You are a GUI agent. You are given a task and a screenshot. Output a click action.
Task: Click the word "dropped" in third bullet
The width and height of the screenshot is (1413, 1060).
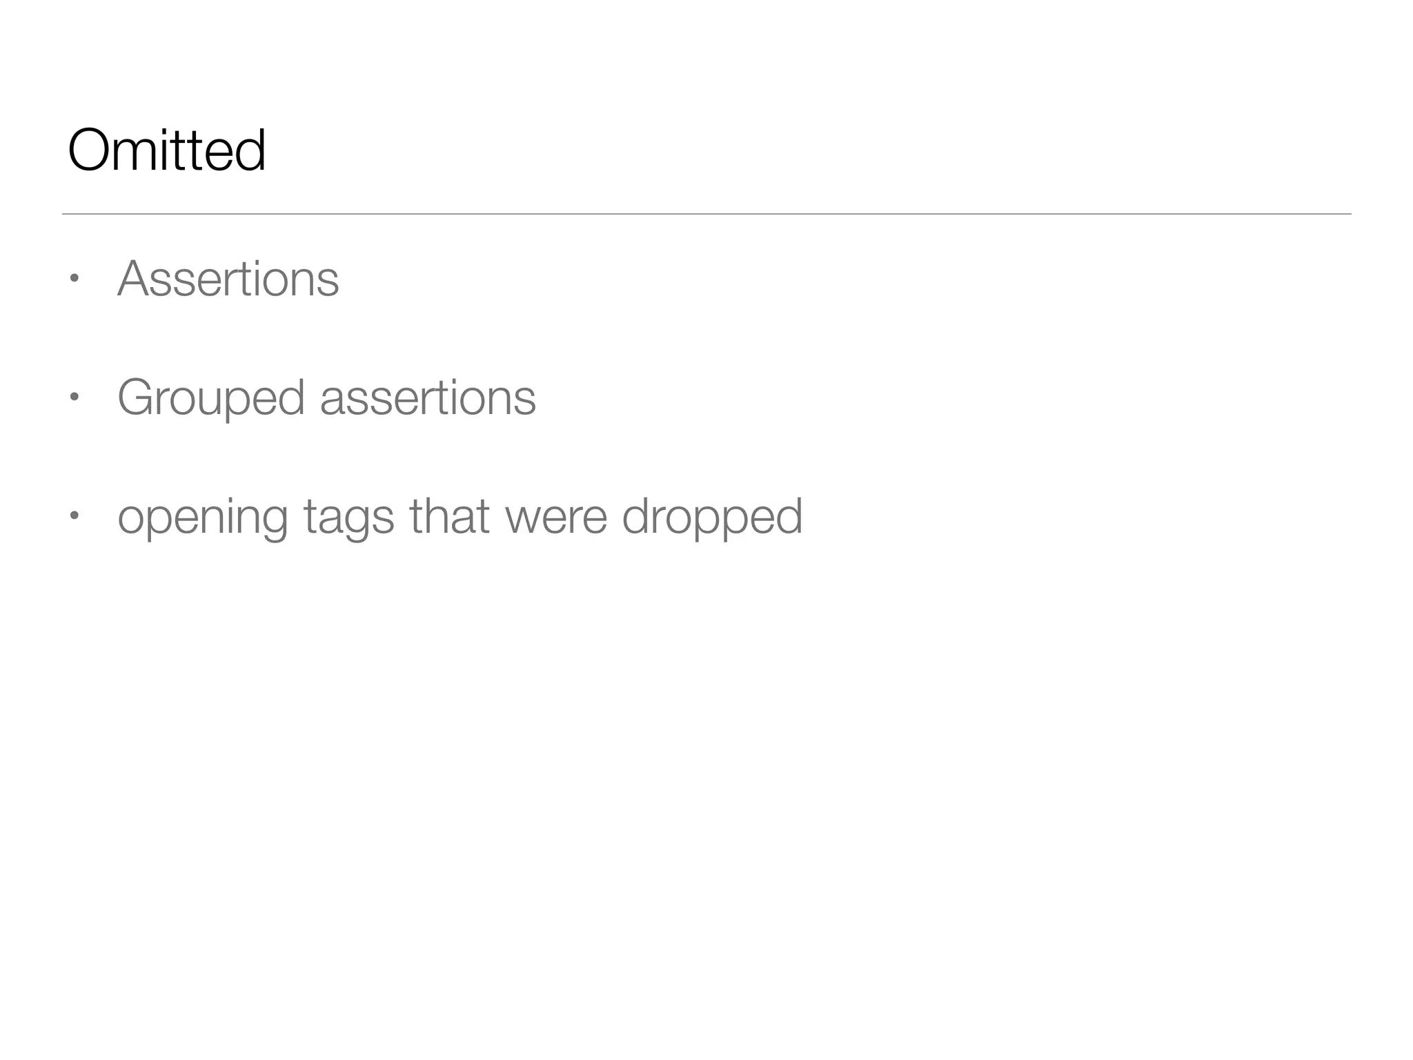pyautogui.click(x=712, y=517)
